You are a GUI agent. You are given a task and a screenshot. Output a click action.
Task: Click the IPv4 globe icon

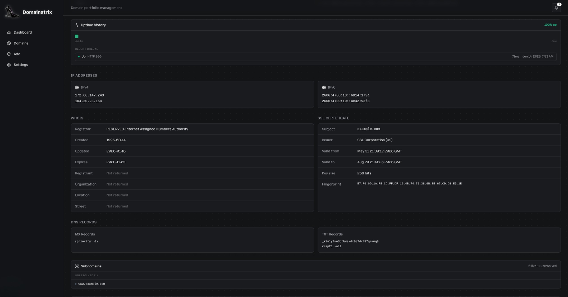[77, 87]
